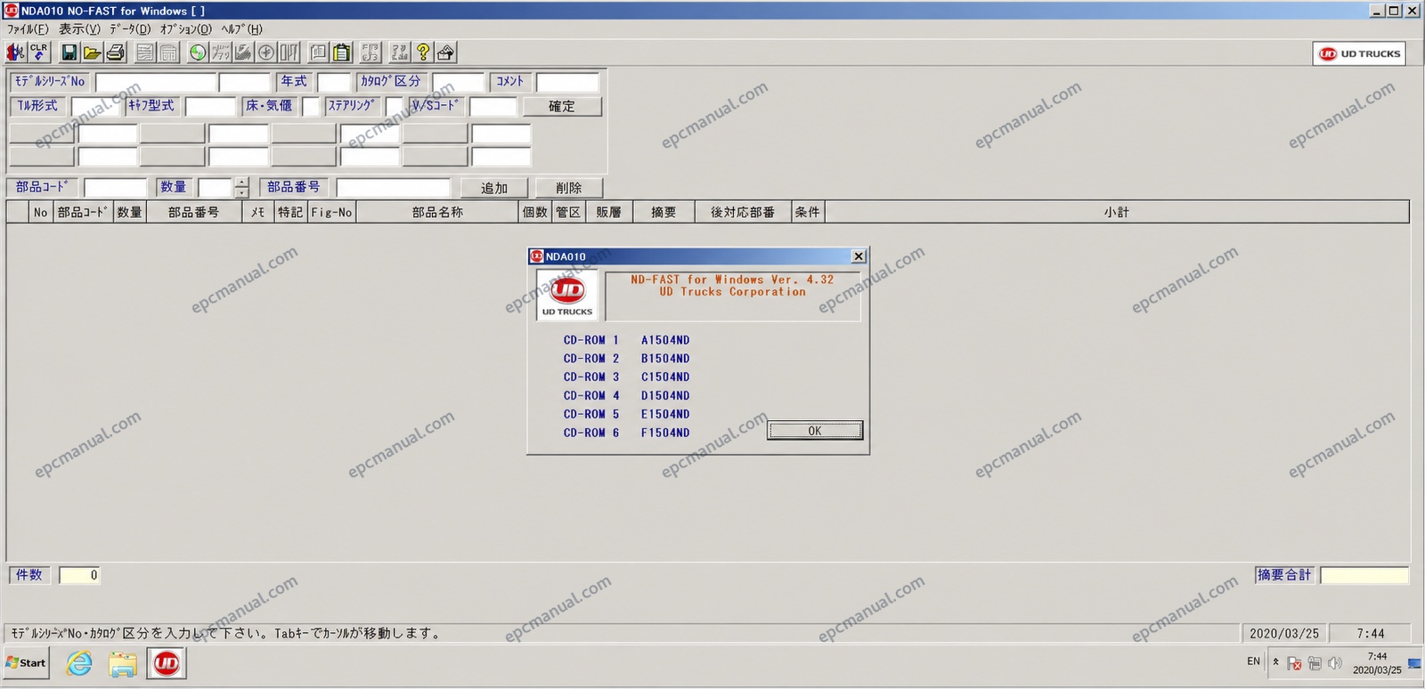Click the status bar date 2020/03/25

pyautogui.click(x=1284, y=634)
